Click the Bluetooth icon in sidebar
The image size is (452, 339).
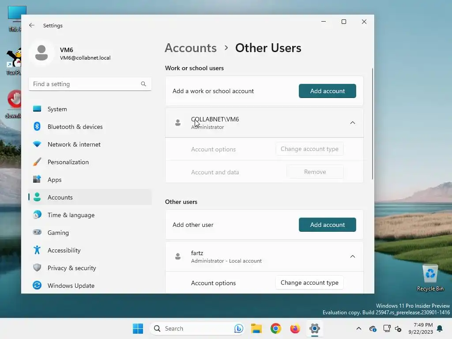[37, 127]
